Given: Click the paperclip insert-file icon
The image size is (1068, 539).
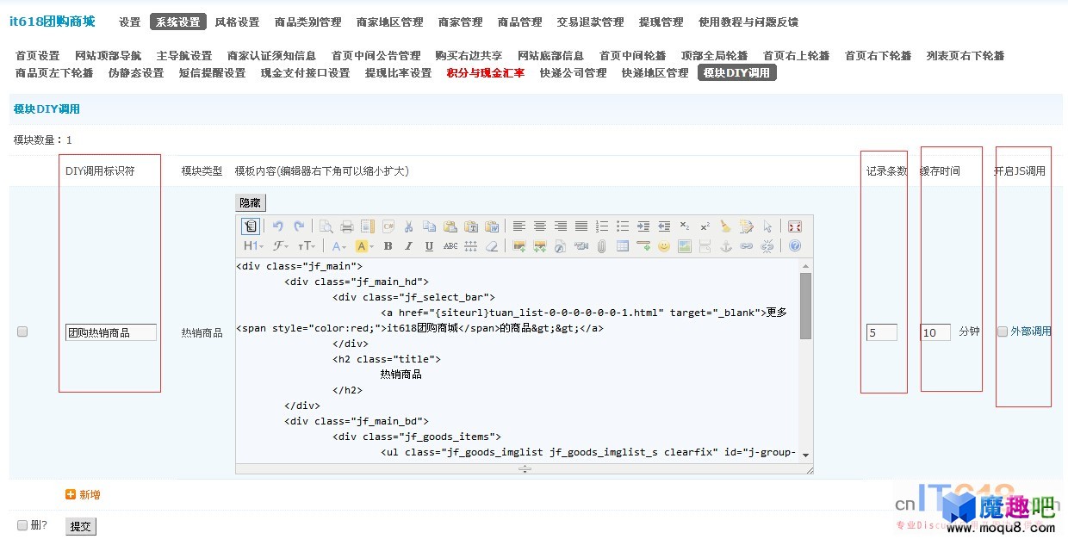Looking at the screenshot, I should (601, 246).
